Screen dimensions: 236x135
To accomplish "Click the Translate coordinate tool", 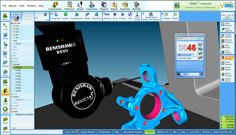I will coord(166,16).
